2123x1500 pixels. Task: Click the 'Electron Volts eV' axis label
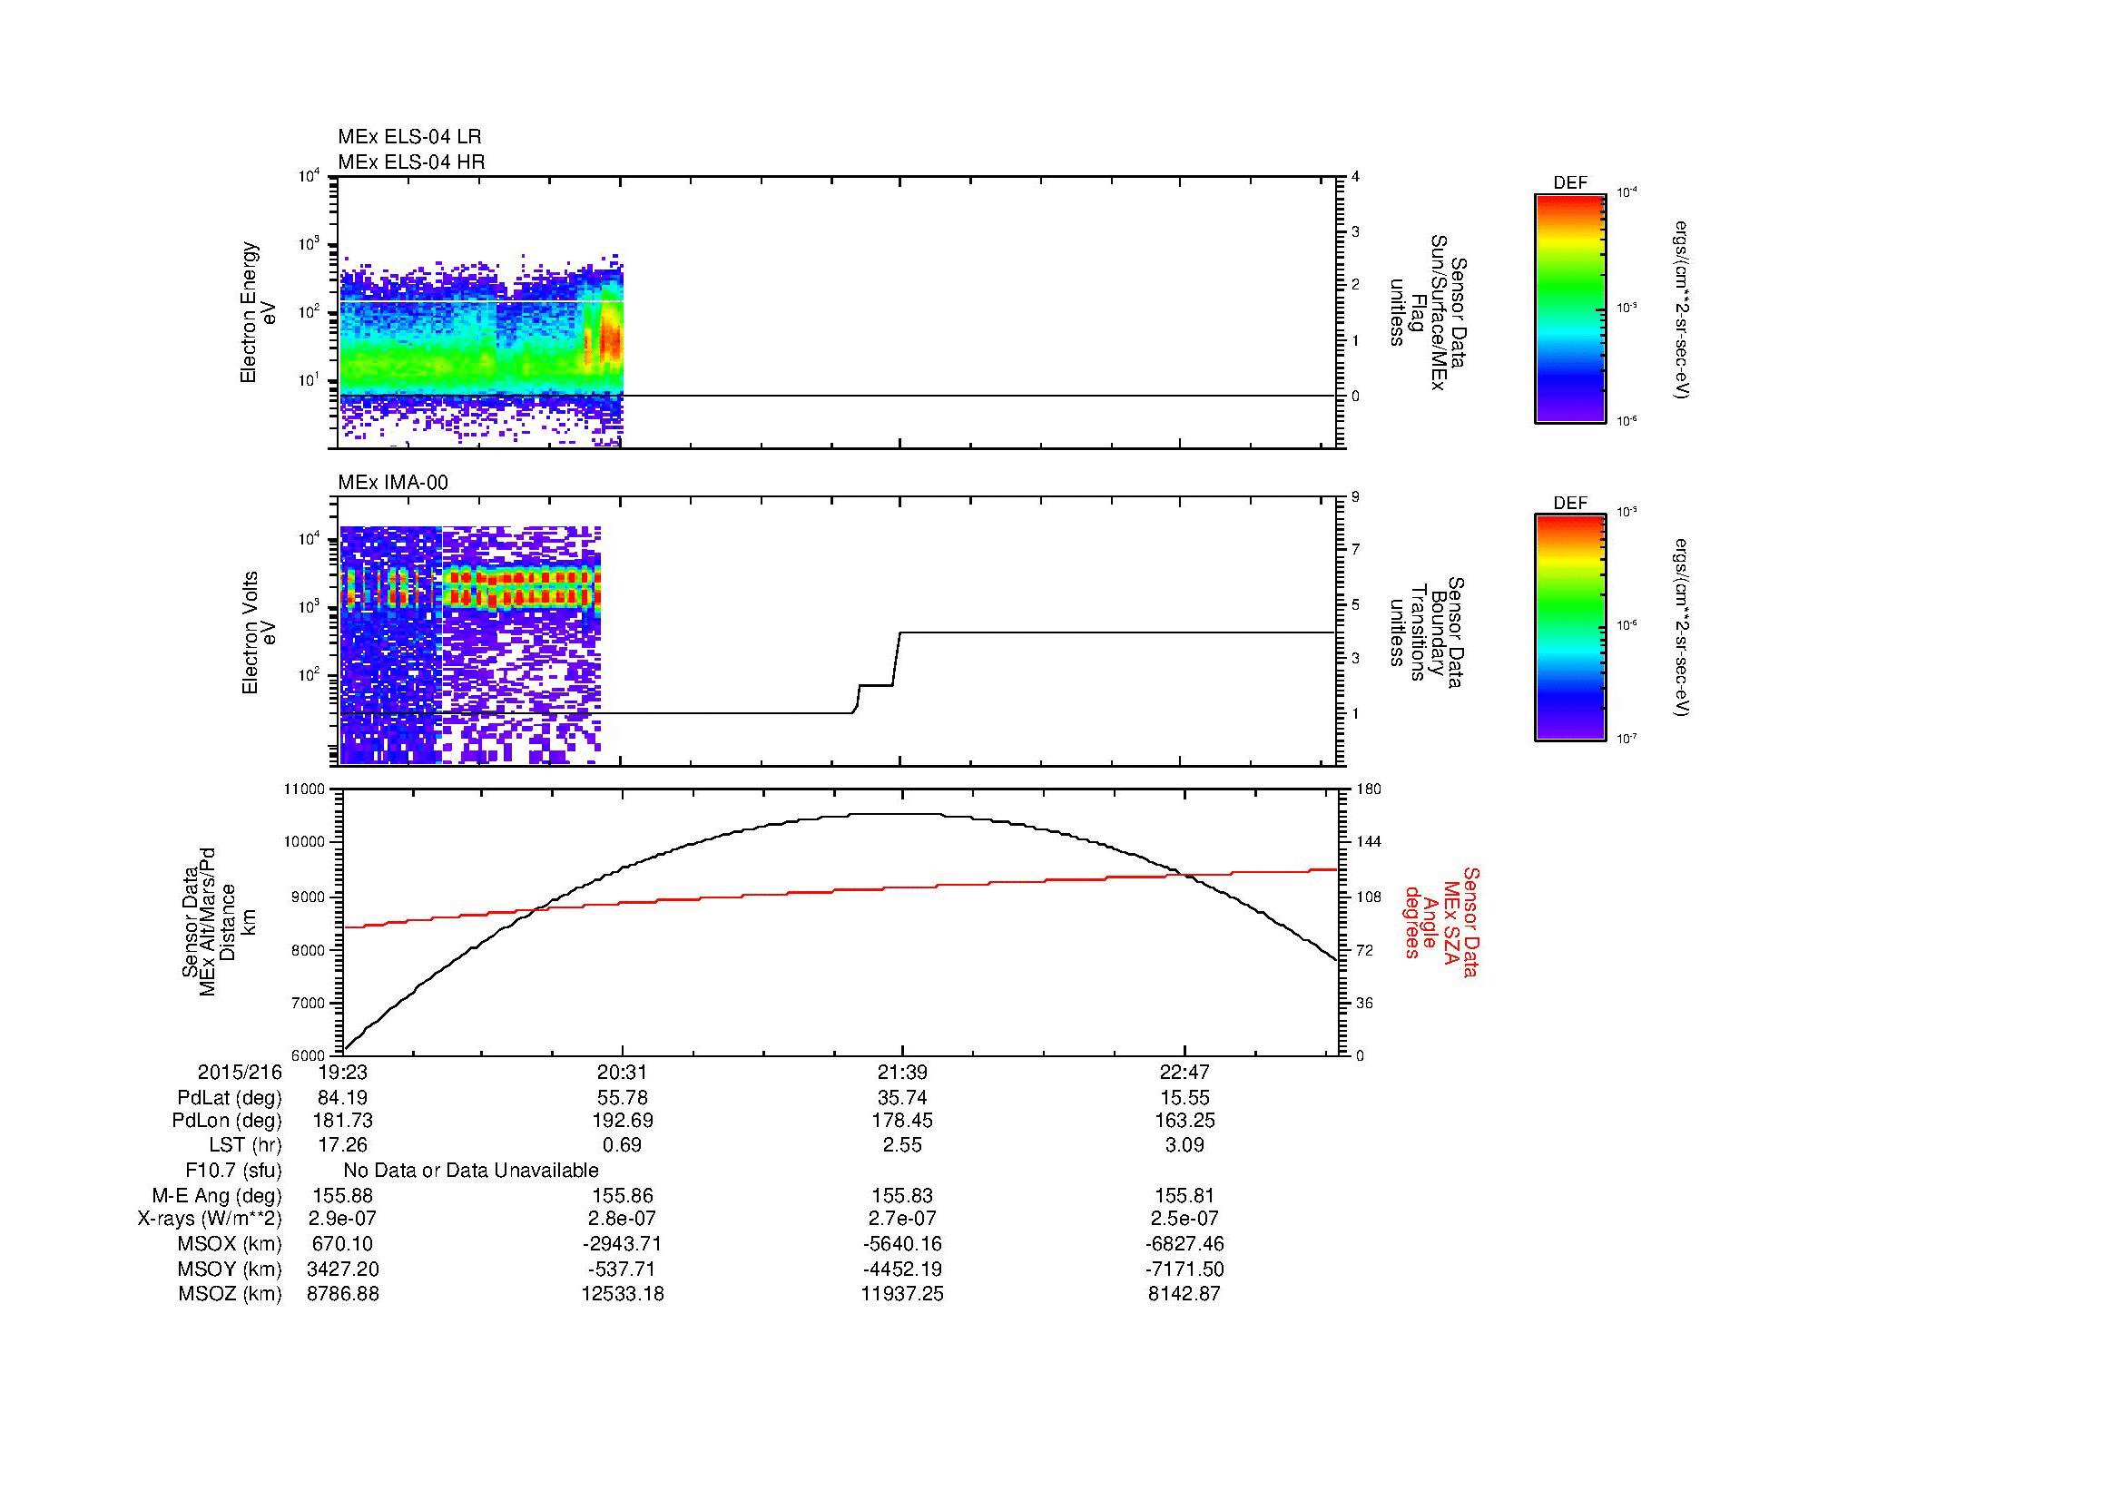[x=258, y=633]
